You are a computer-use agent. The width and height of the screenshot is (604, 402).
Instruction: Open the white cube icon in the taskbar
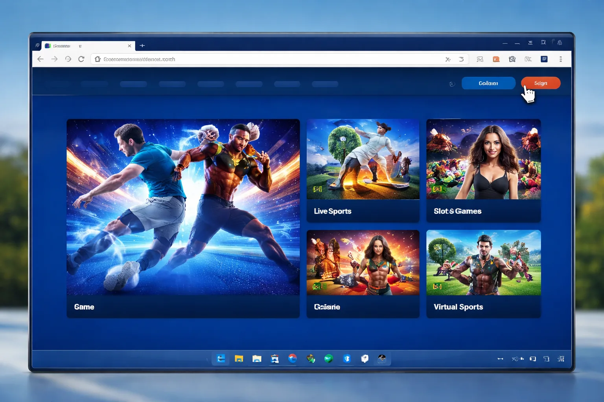[x=365, y=358]
